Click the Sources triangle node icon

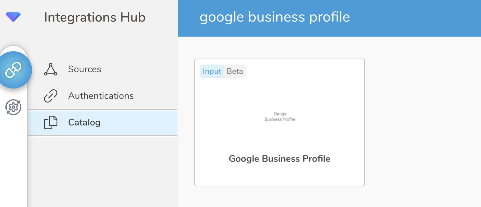coord(51,69)
